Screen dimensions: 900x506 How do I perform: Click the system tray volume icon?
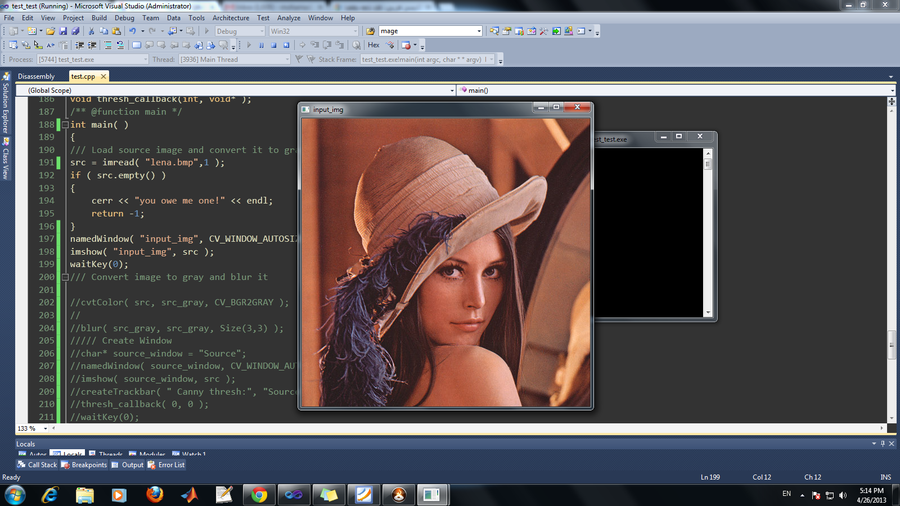pyautogui.click(x=843, y=495)
